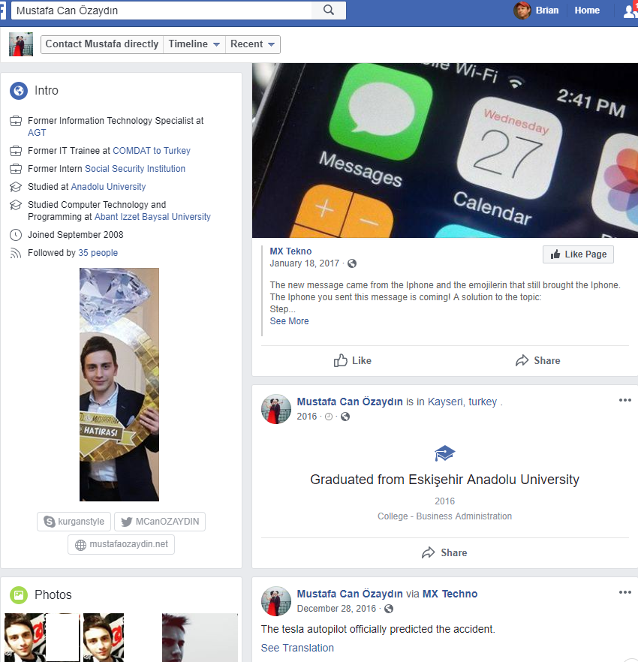Open Abant Izzet Baysal University link
The width and height of the screenshot is (638, 662).
[x=152, y=217]
